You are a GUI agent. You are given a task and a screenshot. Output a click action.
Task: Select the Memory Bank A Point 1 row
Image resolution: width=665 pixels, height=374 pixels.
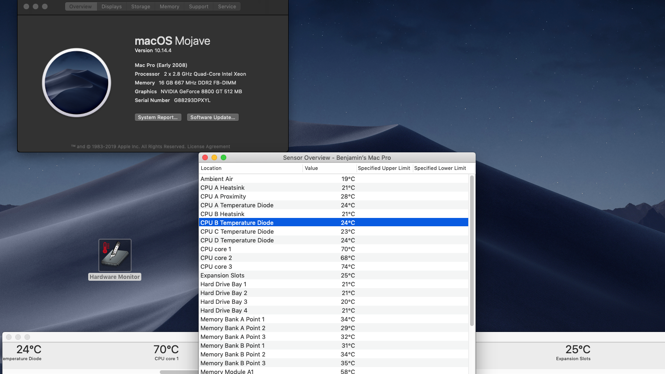click(x=333, y=319)
